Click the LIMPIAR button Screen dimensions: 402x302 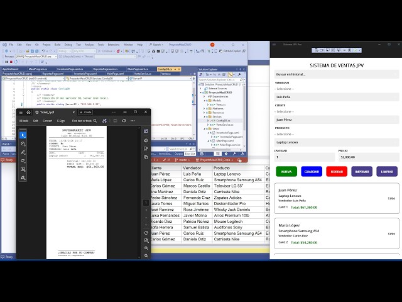[x=387, y=172]
